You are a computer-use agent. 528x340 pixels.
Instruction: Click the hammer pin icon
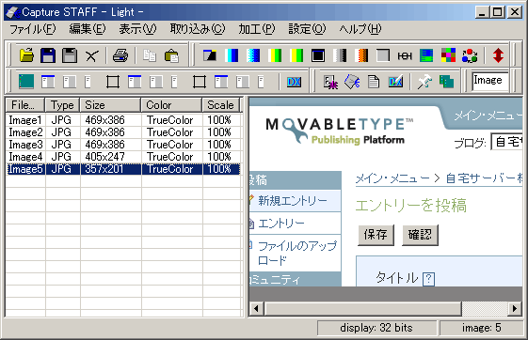click(424, 82)
